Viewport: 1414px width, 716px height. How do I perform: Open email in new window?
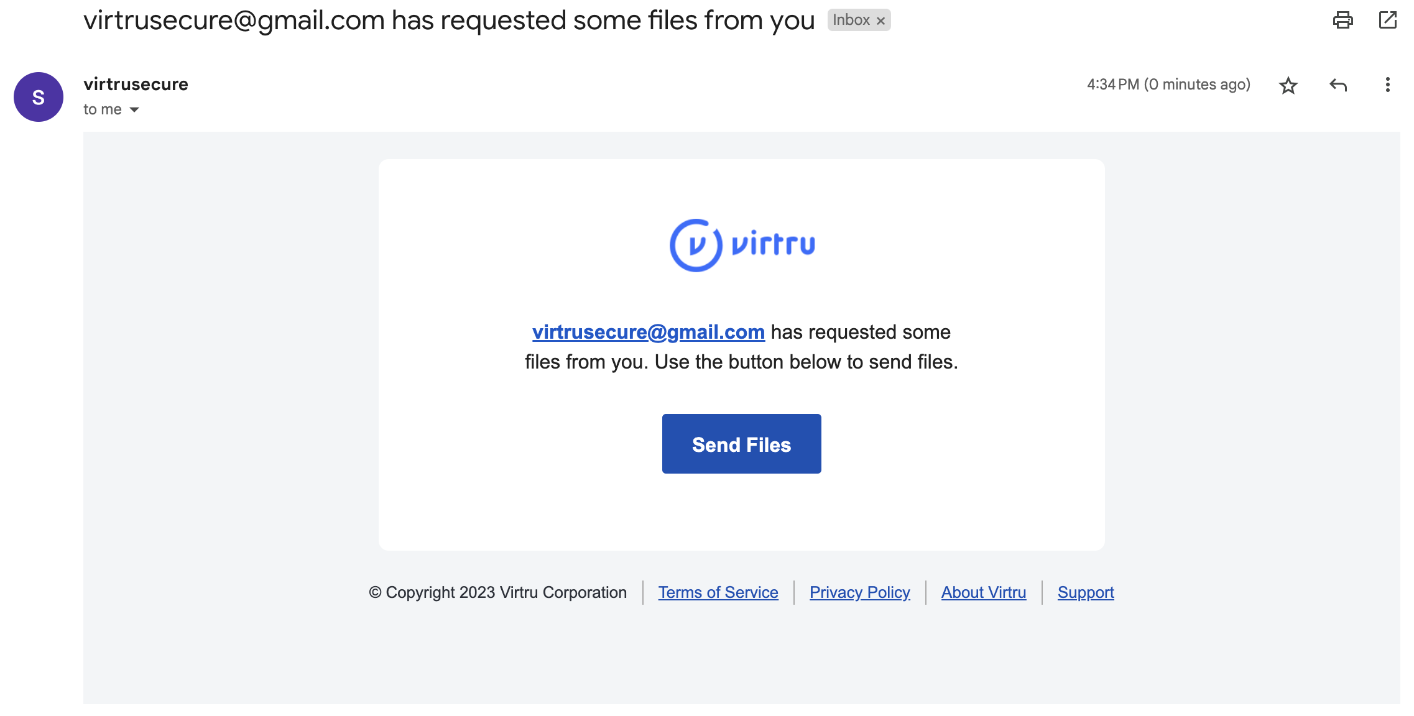[1387, 21]
